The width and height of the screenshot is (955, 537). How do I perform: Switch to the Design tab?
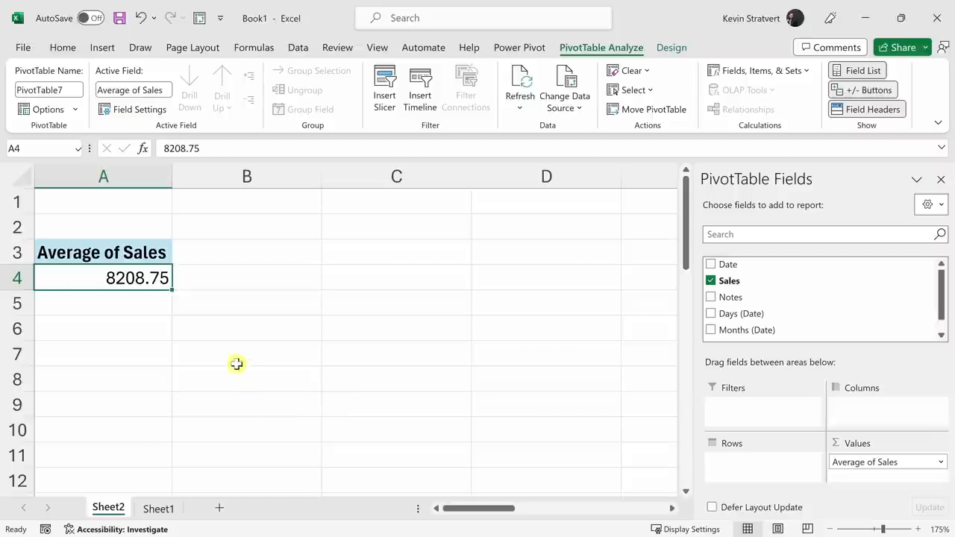click(x=671, y=47)
